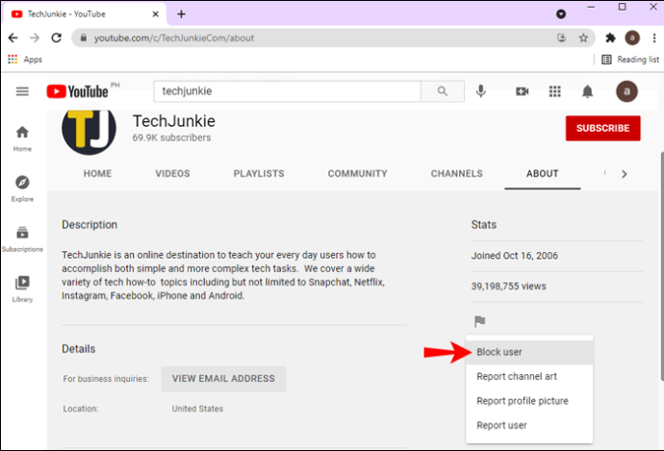The image size is (664, 451).
Task: Switch to the HOME channel tab
Action: (x=97, y=173)
